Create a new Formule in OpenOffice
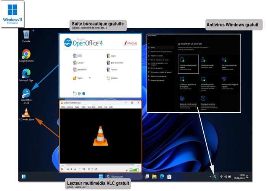The width and height of the screenshot is (267, 191). (x=112, y=70)
